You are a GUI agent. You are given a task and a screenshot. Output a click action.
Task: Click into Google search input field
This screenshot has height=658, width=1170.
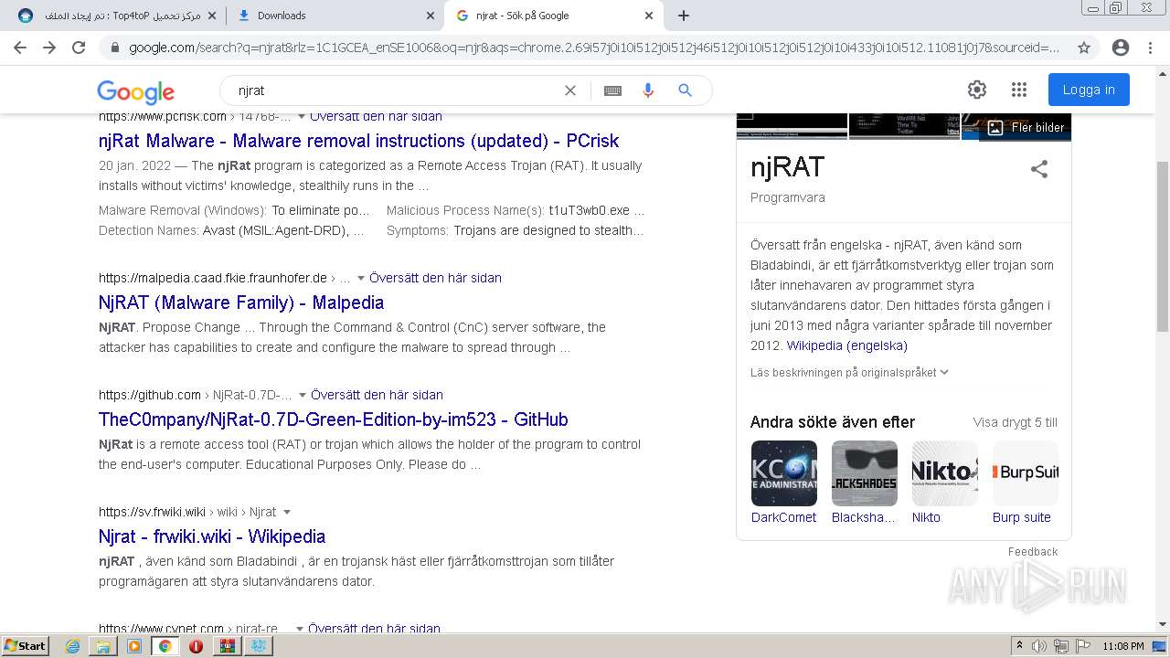coord(398,90)
